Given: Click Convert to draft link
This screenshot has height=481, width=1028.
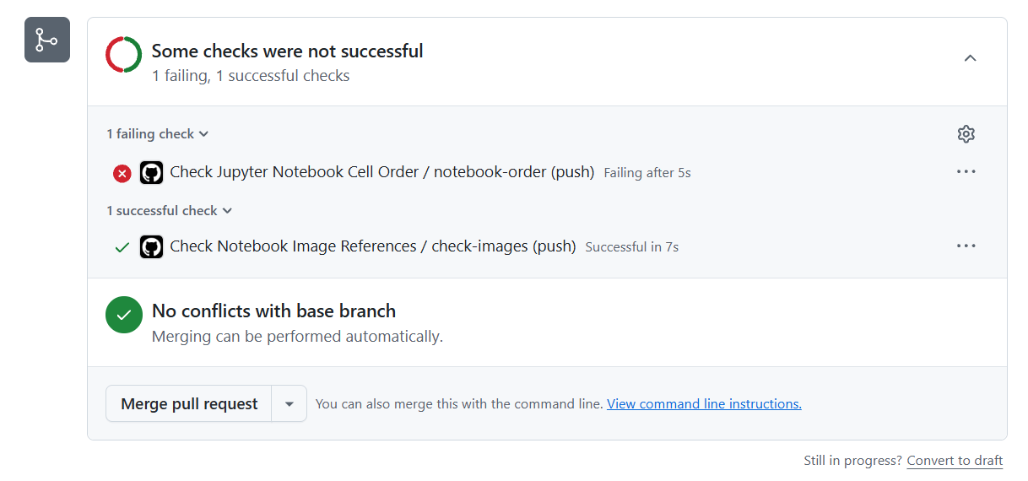Looking at the screenshot, I should click(x=955, y=461).
